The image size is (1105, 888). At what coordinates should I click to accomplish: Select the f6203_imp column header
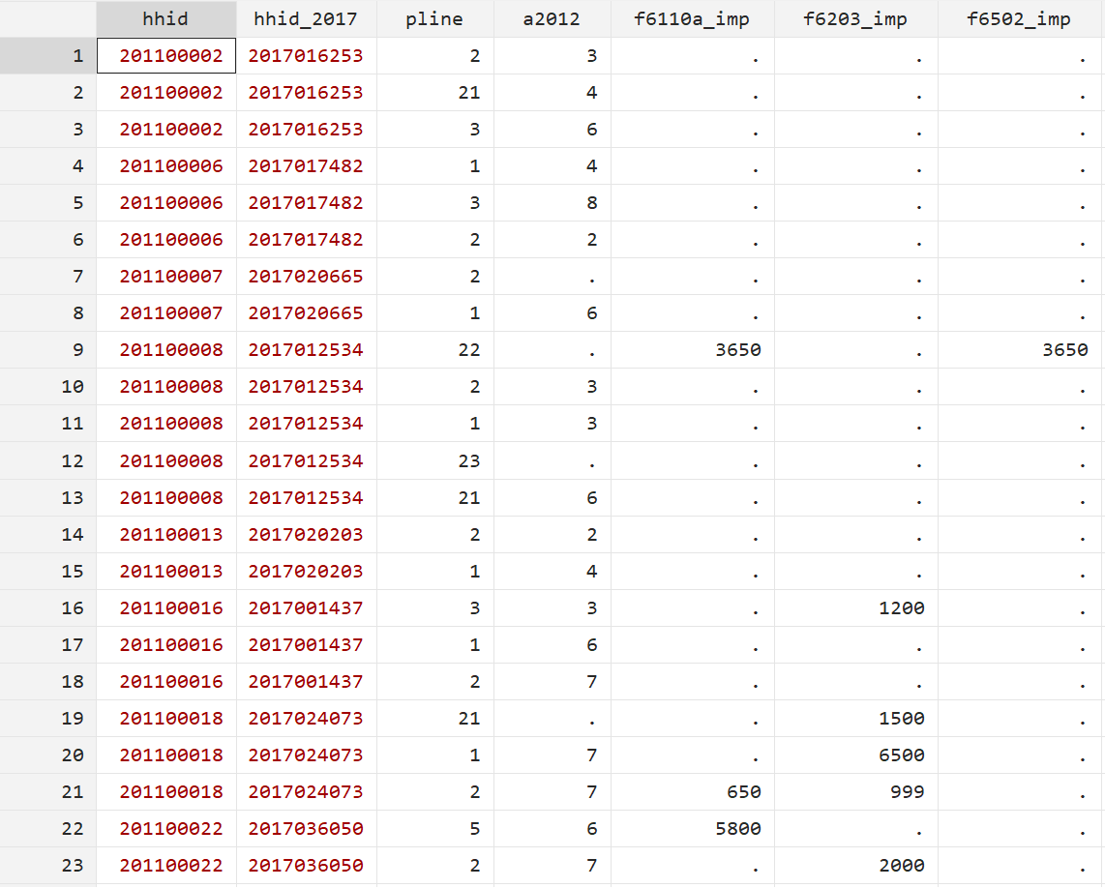point(855,18)
